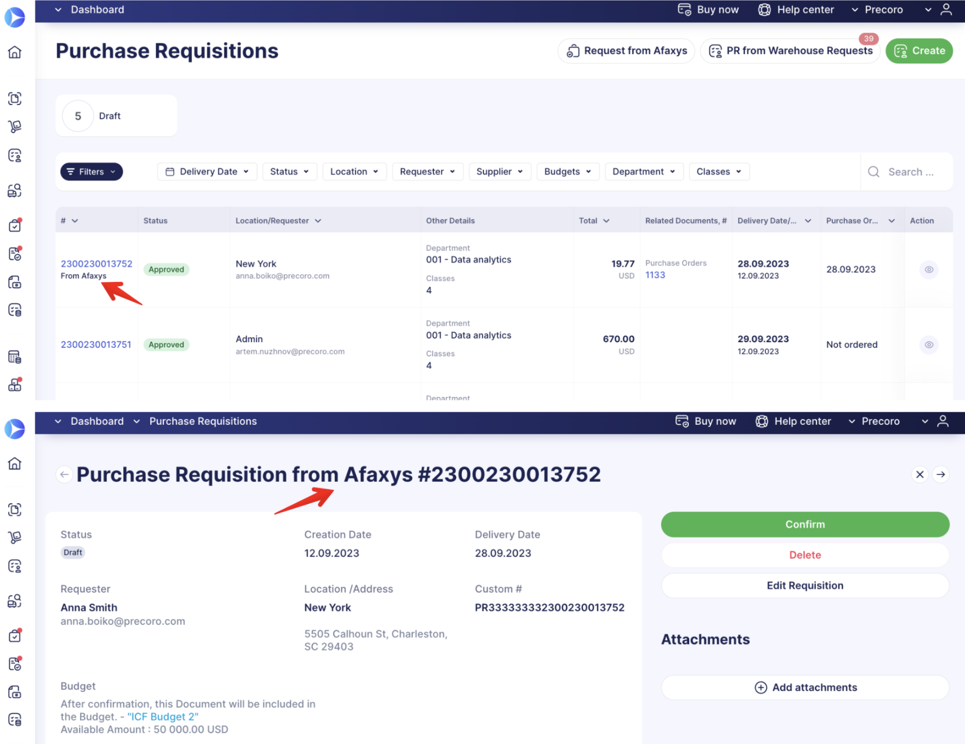Click the red Delete button
965x744 pixels.
click(805, 555)
